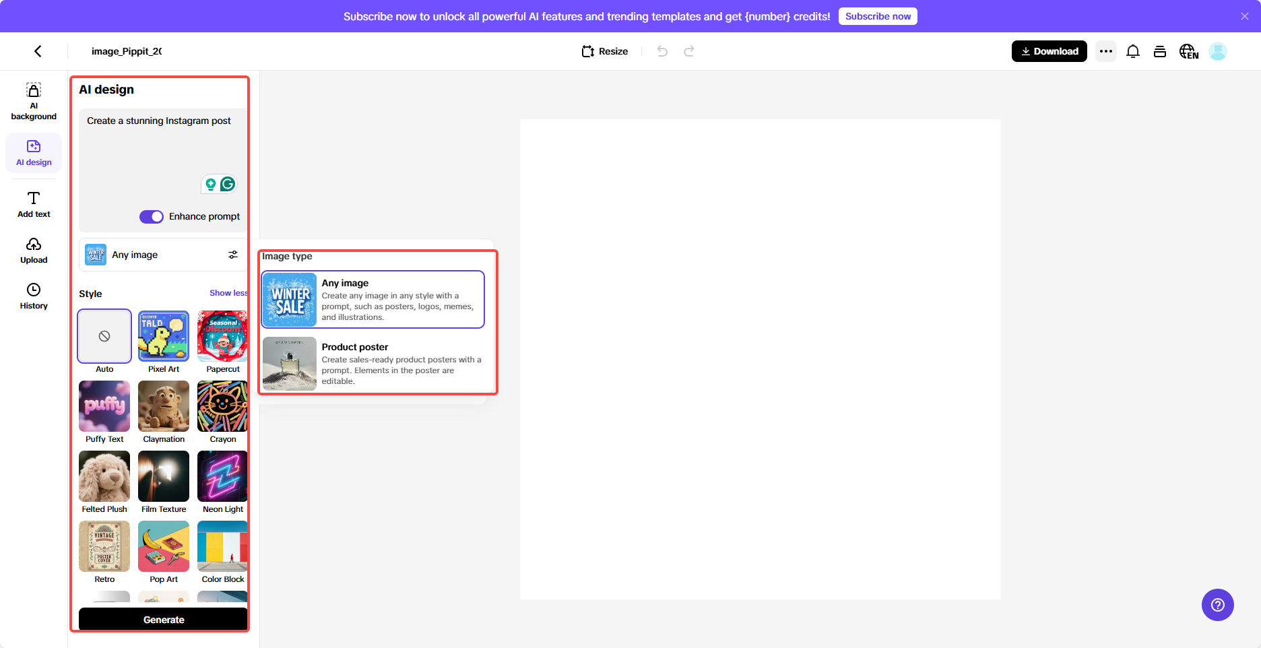Click the green lightbulb icon in prompt box
Viewport: 1261px width, 648px height.
[211, 184]
